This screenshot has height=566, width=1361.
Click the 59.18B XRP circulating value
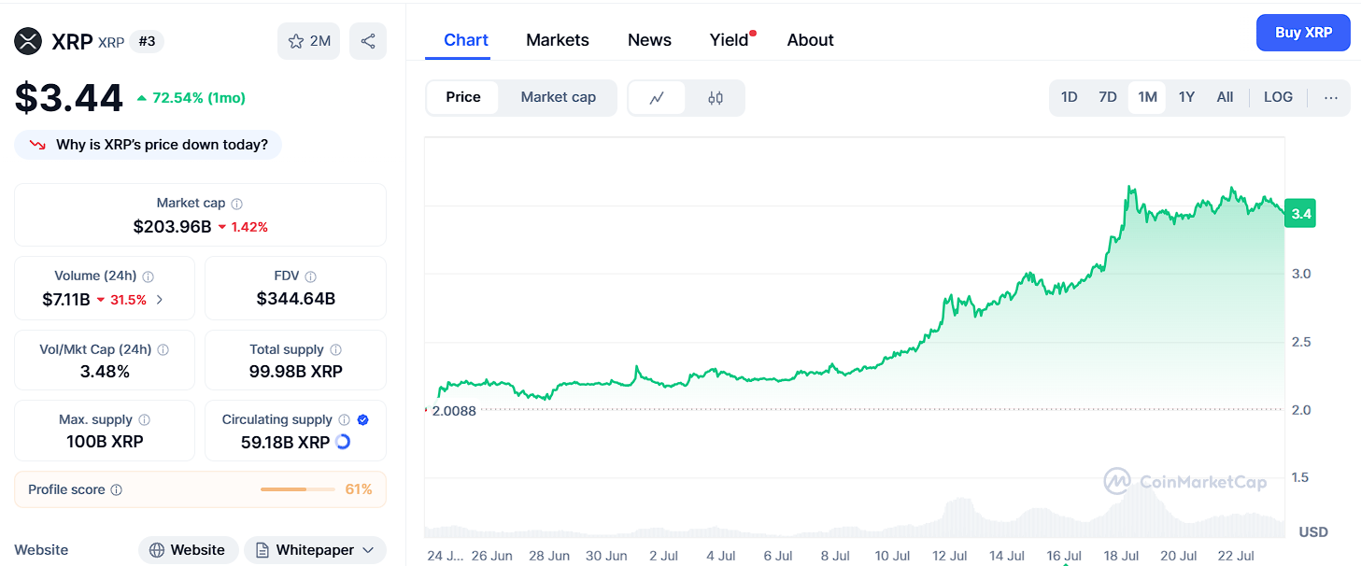tap(285, 442)
